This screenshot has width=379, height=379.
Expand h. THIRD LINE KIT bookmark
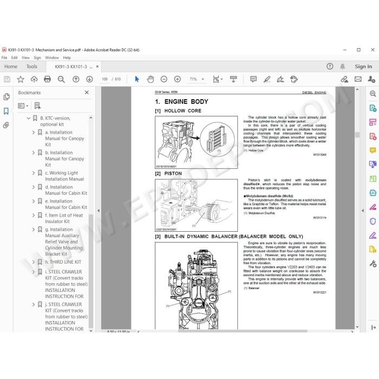(x=34, y=262)
